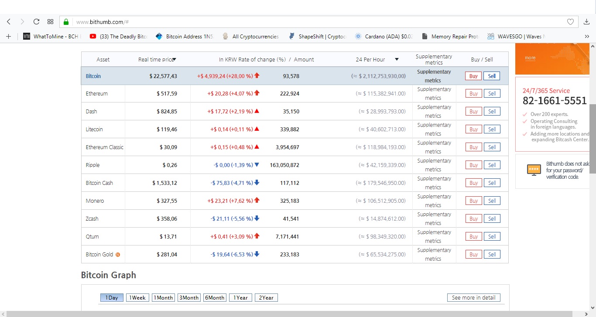Buy Zcash

(x=473, y=218)
